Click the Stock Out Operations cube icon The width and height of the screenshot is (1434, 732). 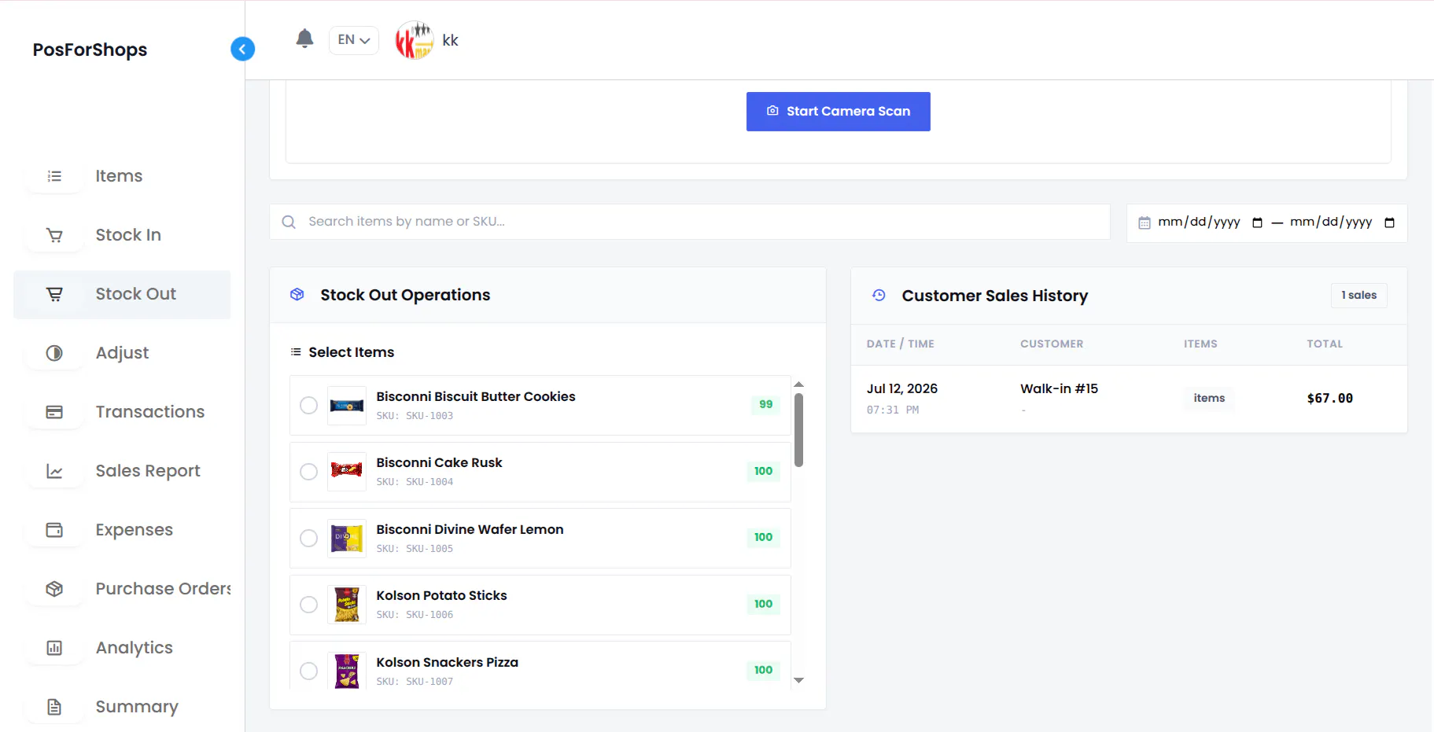(x=297, y=295)
